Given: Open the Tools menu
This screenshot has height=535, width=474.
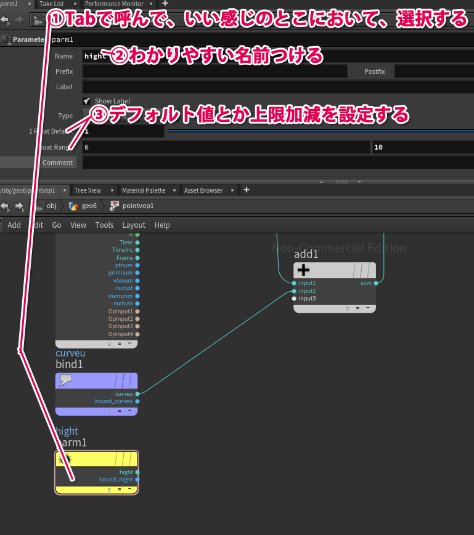Looking at the screenshot, I should 104,225.
